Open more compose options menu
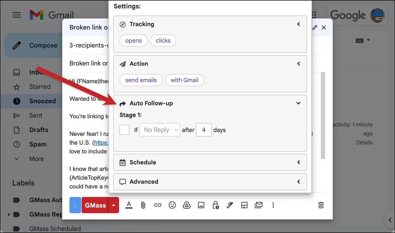This screenshot has width=395, height=233. click(x=273, y=205)
